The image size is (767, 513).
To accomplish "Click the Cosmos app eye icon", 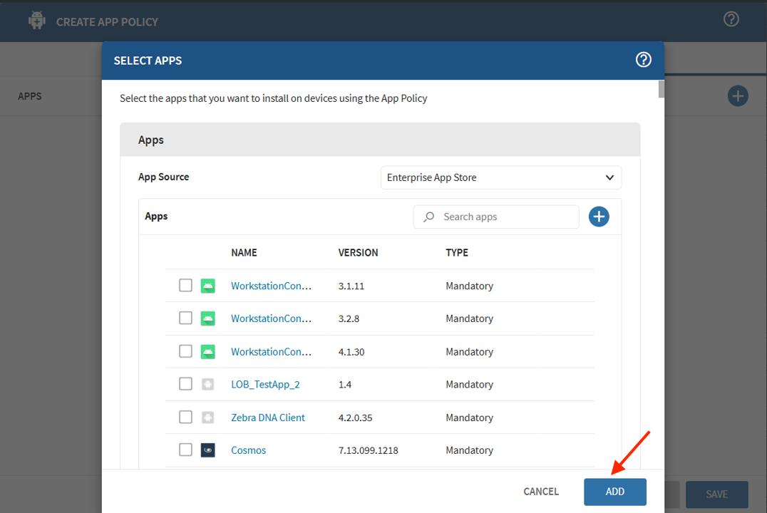I will coord(208,450).
